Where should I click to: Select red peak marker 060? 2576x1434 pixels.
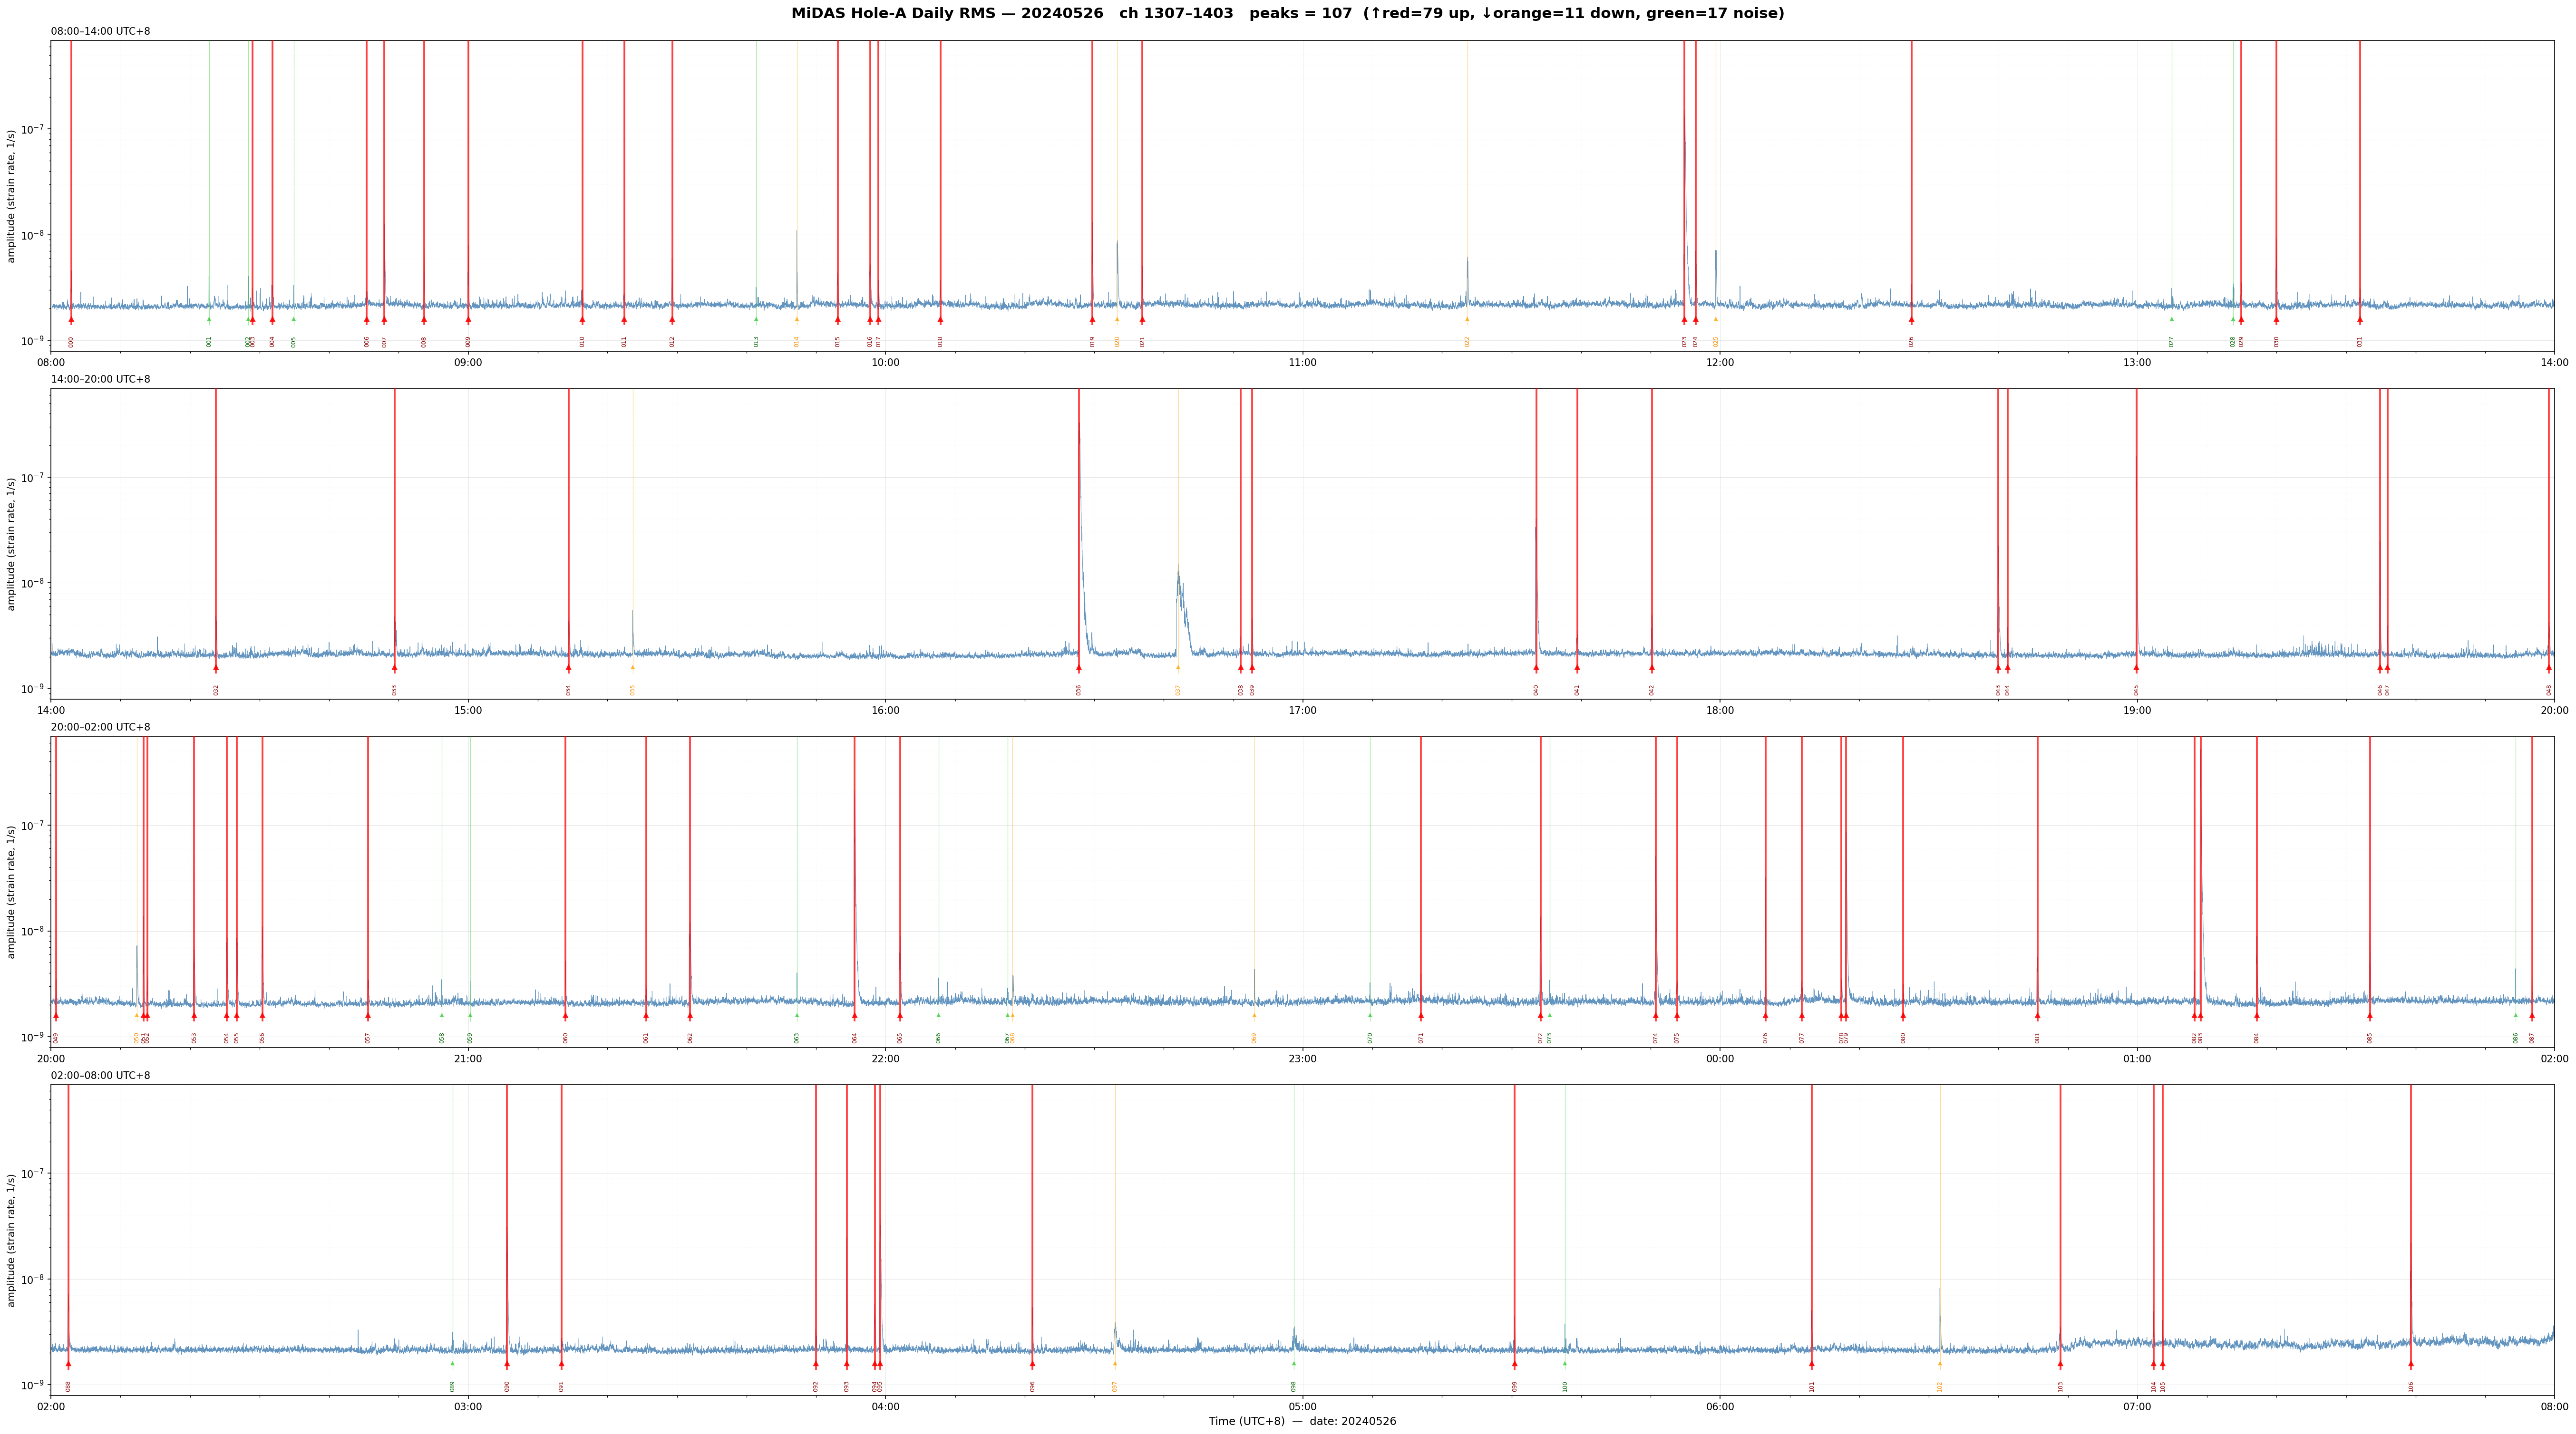coord(565,1015)
